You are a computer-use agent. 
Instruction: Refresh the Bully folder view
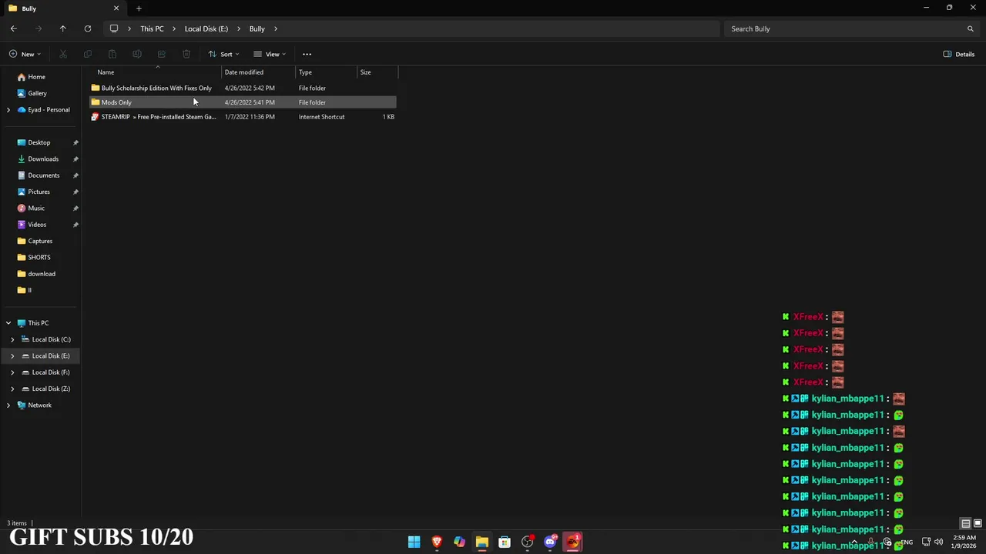88,28
